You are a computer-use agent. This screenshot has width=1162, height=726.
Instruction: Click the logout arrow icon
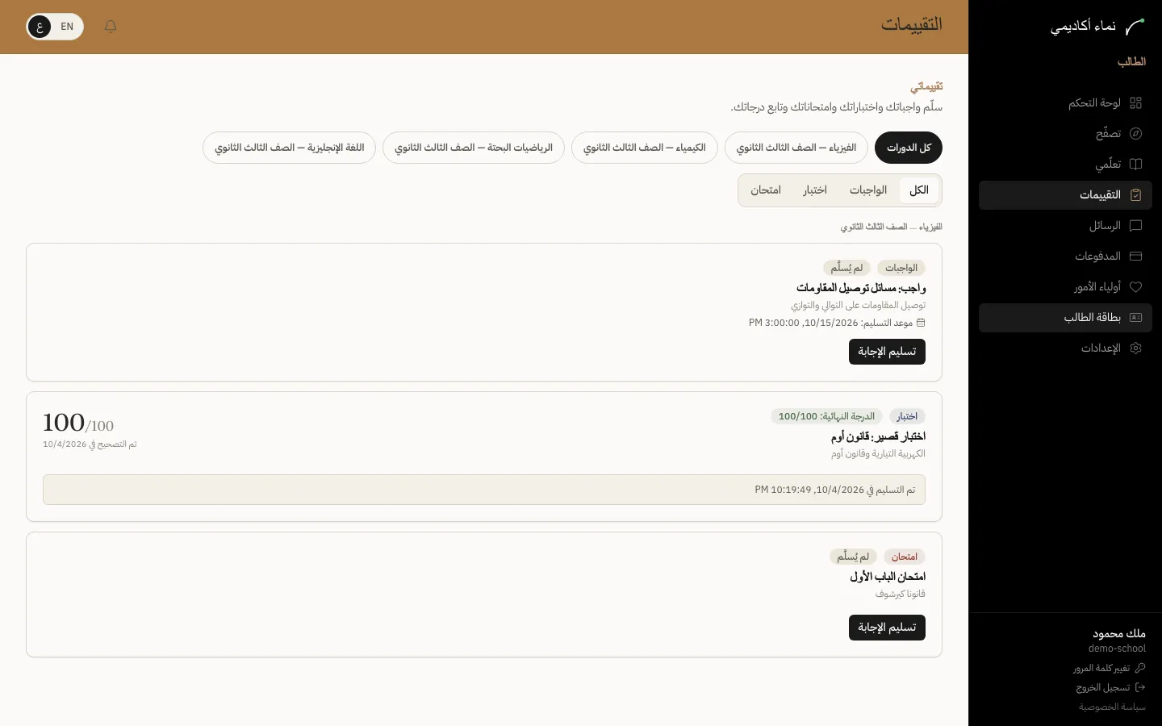[1140, 687]
